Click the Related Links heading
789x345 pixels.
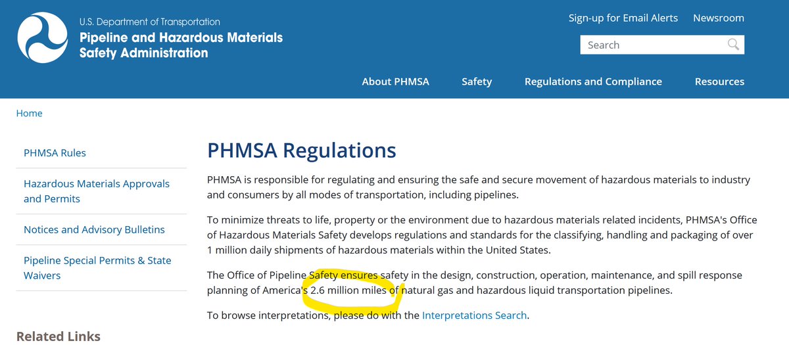59,336
